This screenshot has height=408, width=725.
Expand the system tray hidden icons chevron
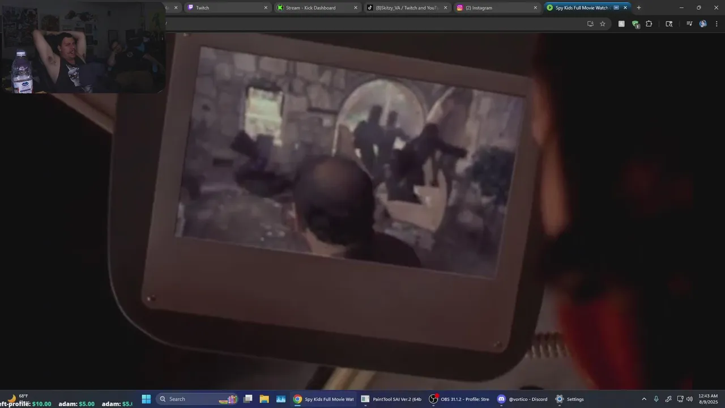[x=644, y=399]
